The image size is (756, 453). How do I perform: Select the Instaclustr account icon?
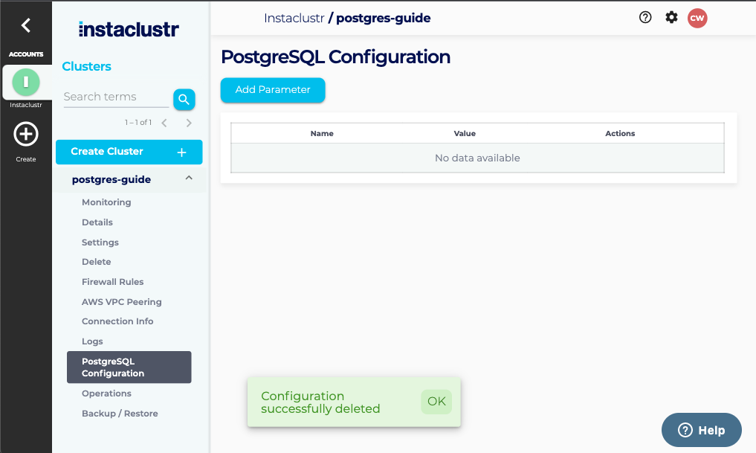pos(26,81)
